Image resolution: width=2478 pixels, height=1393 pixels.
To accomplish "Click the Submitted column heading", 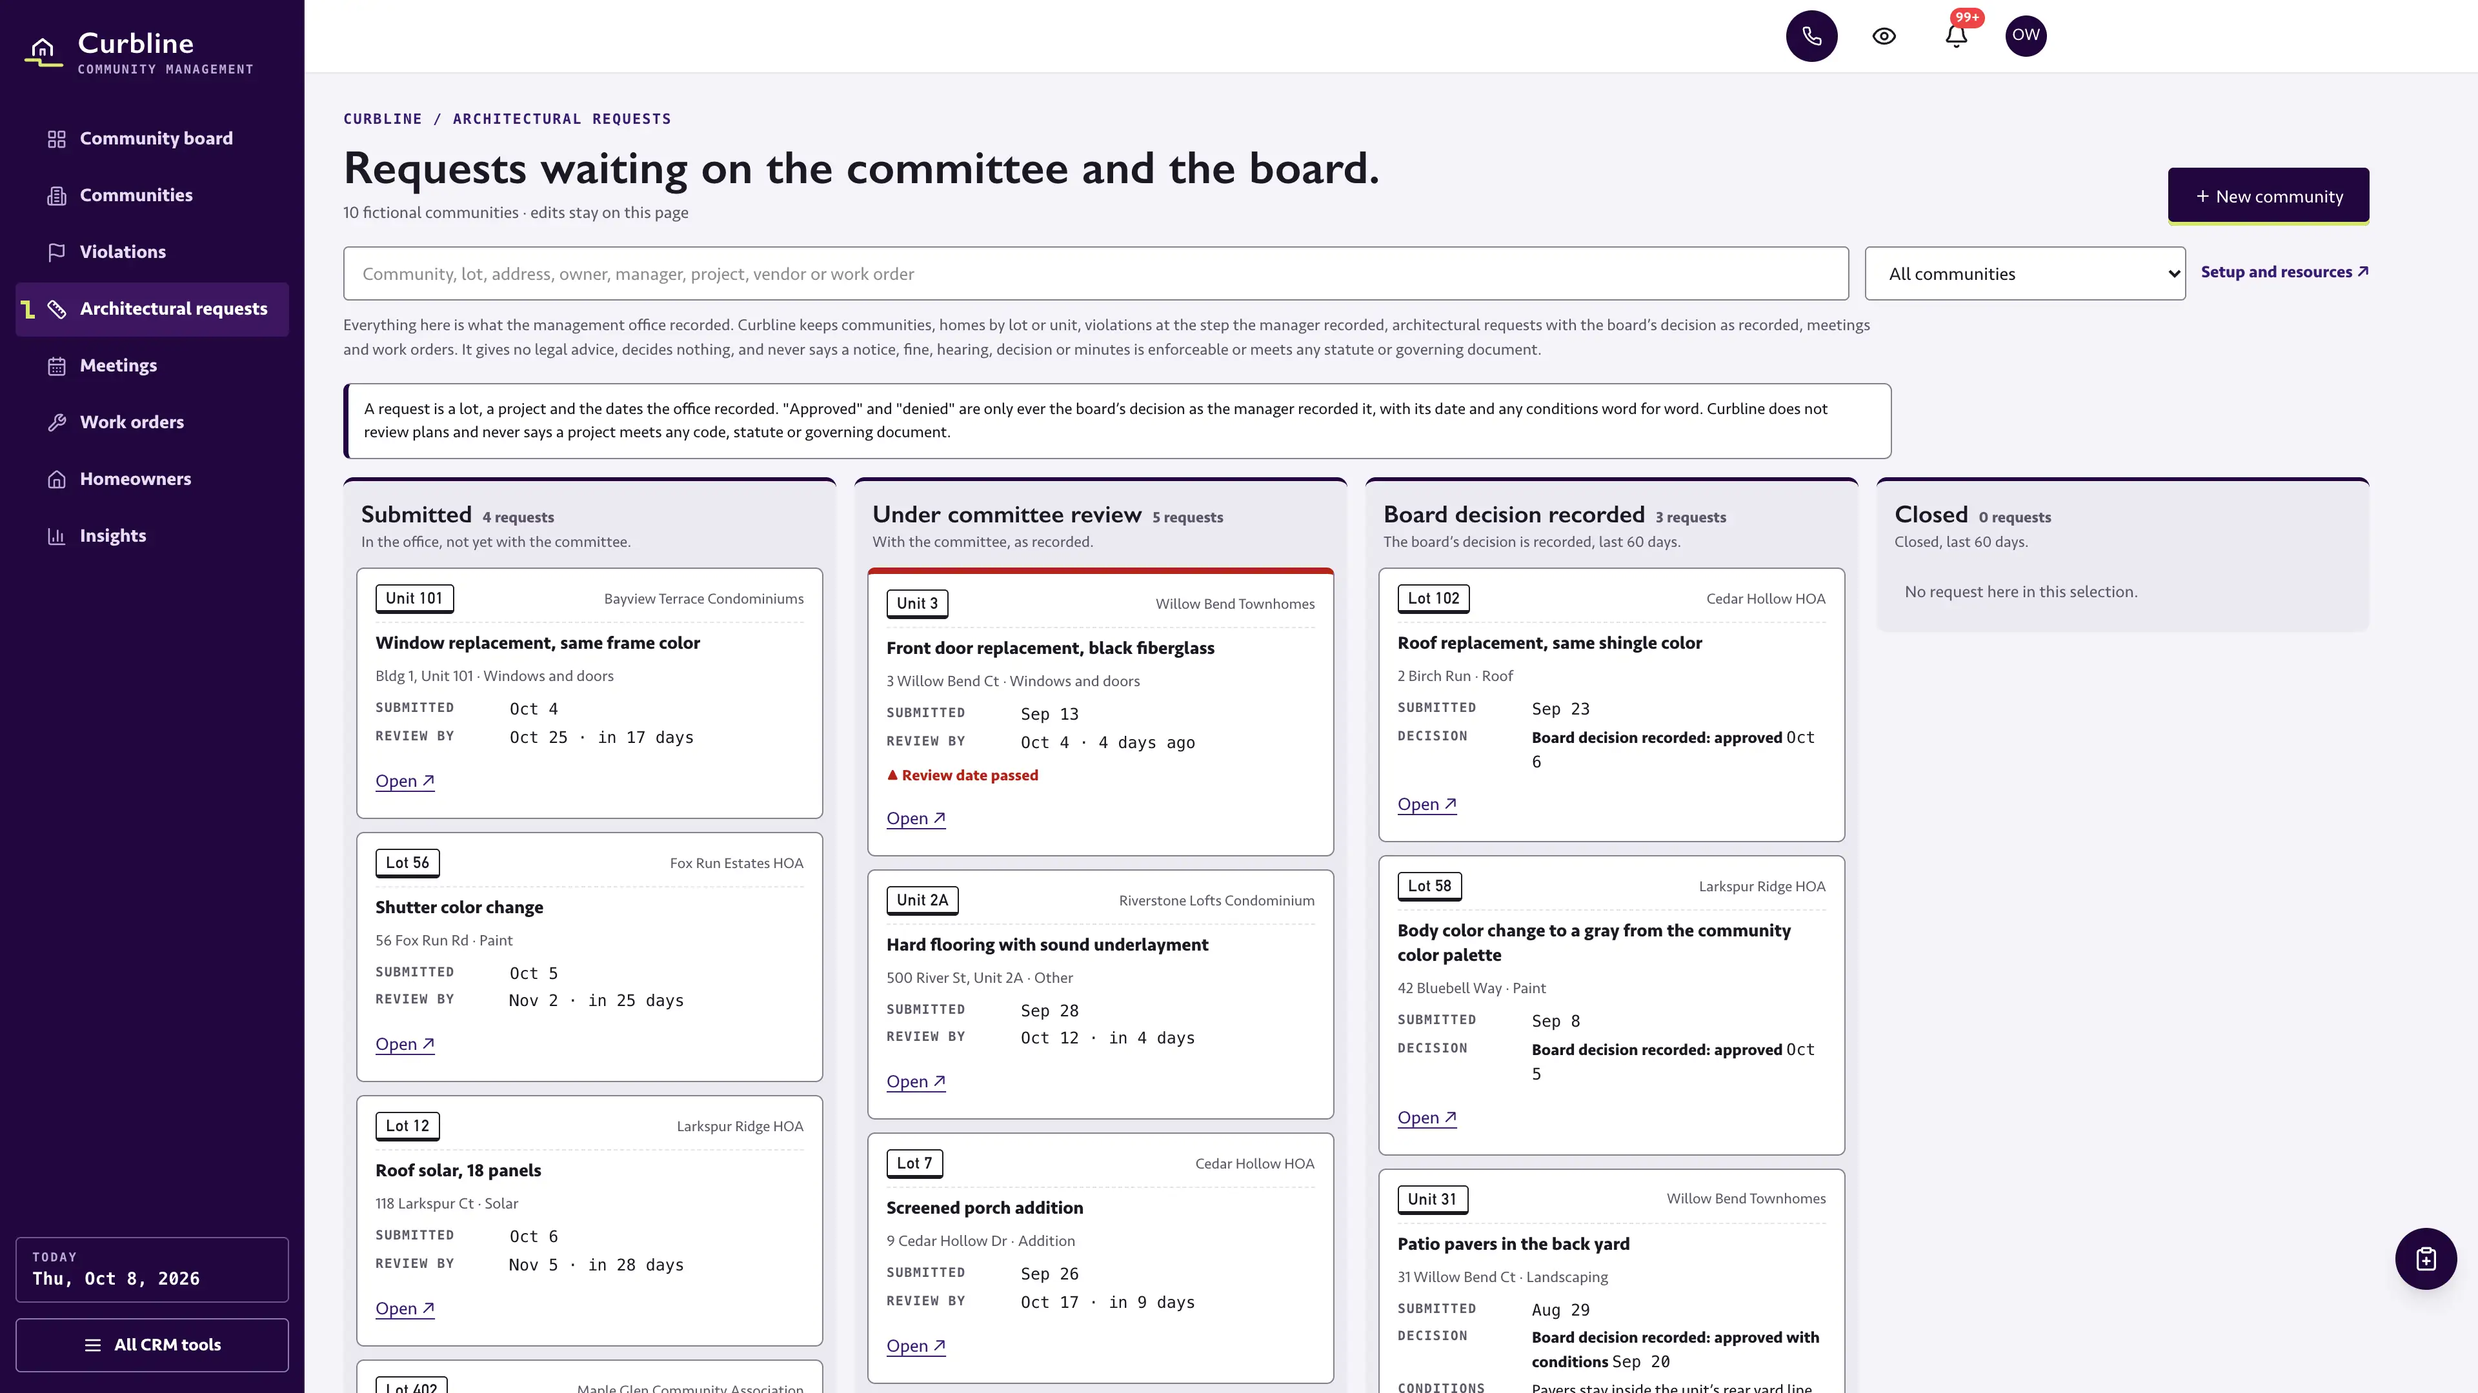I will click(x=416, y=515).
